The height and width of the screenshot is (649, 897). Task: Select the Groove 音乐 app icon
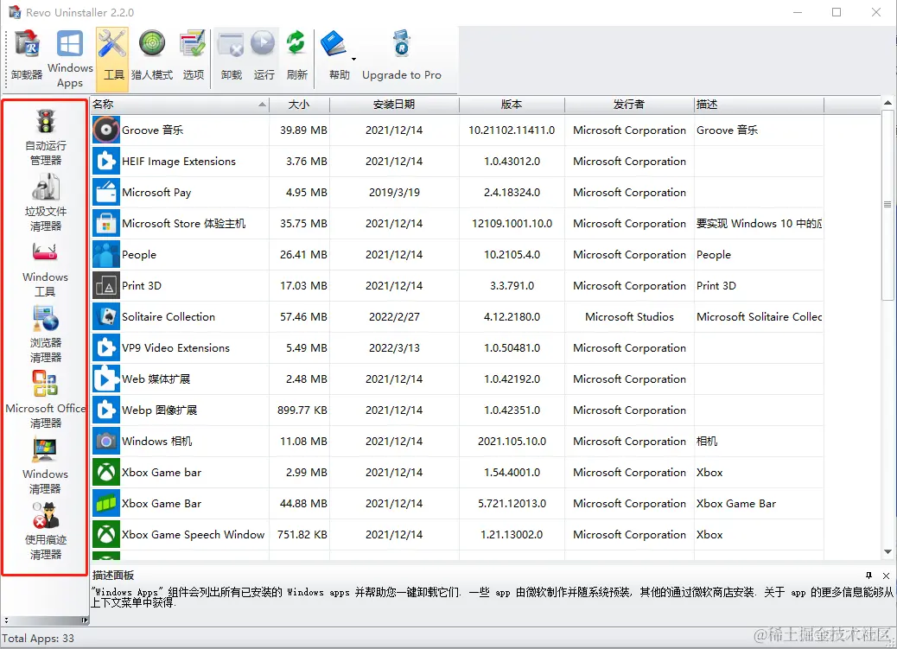[x=106, y=130]
